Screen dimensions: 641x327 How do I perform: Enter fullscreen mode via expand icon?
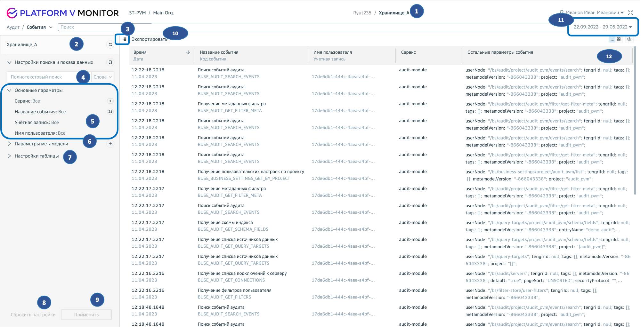click(630, 13)
